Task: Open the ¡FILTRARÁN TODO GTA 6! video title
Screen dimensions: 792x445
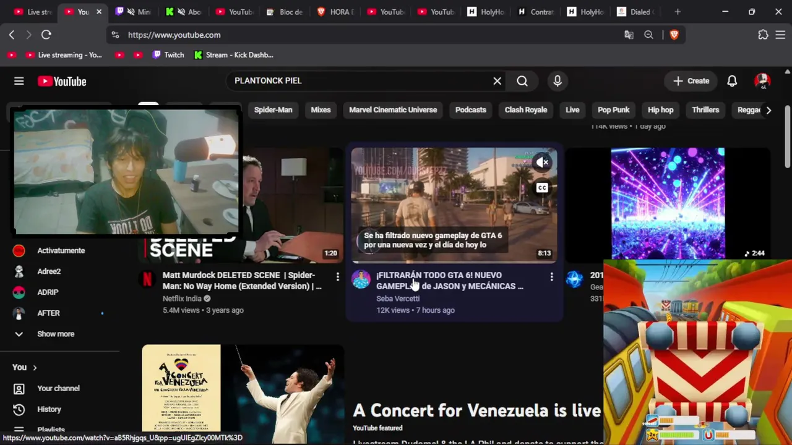Action: (x=450, y=281)
